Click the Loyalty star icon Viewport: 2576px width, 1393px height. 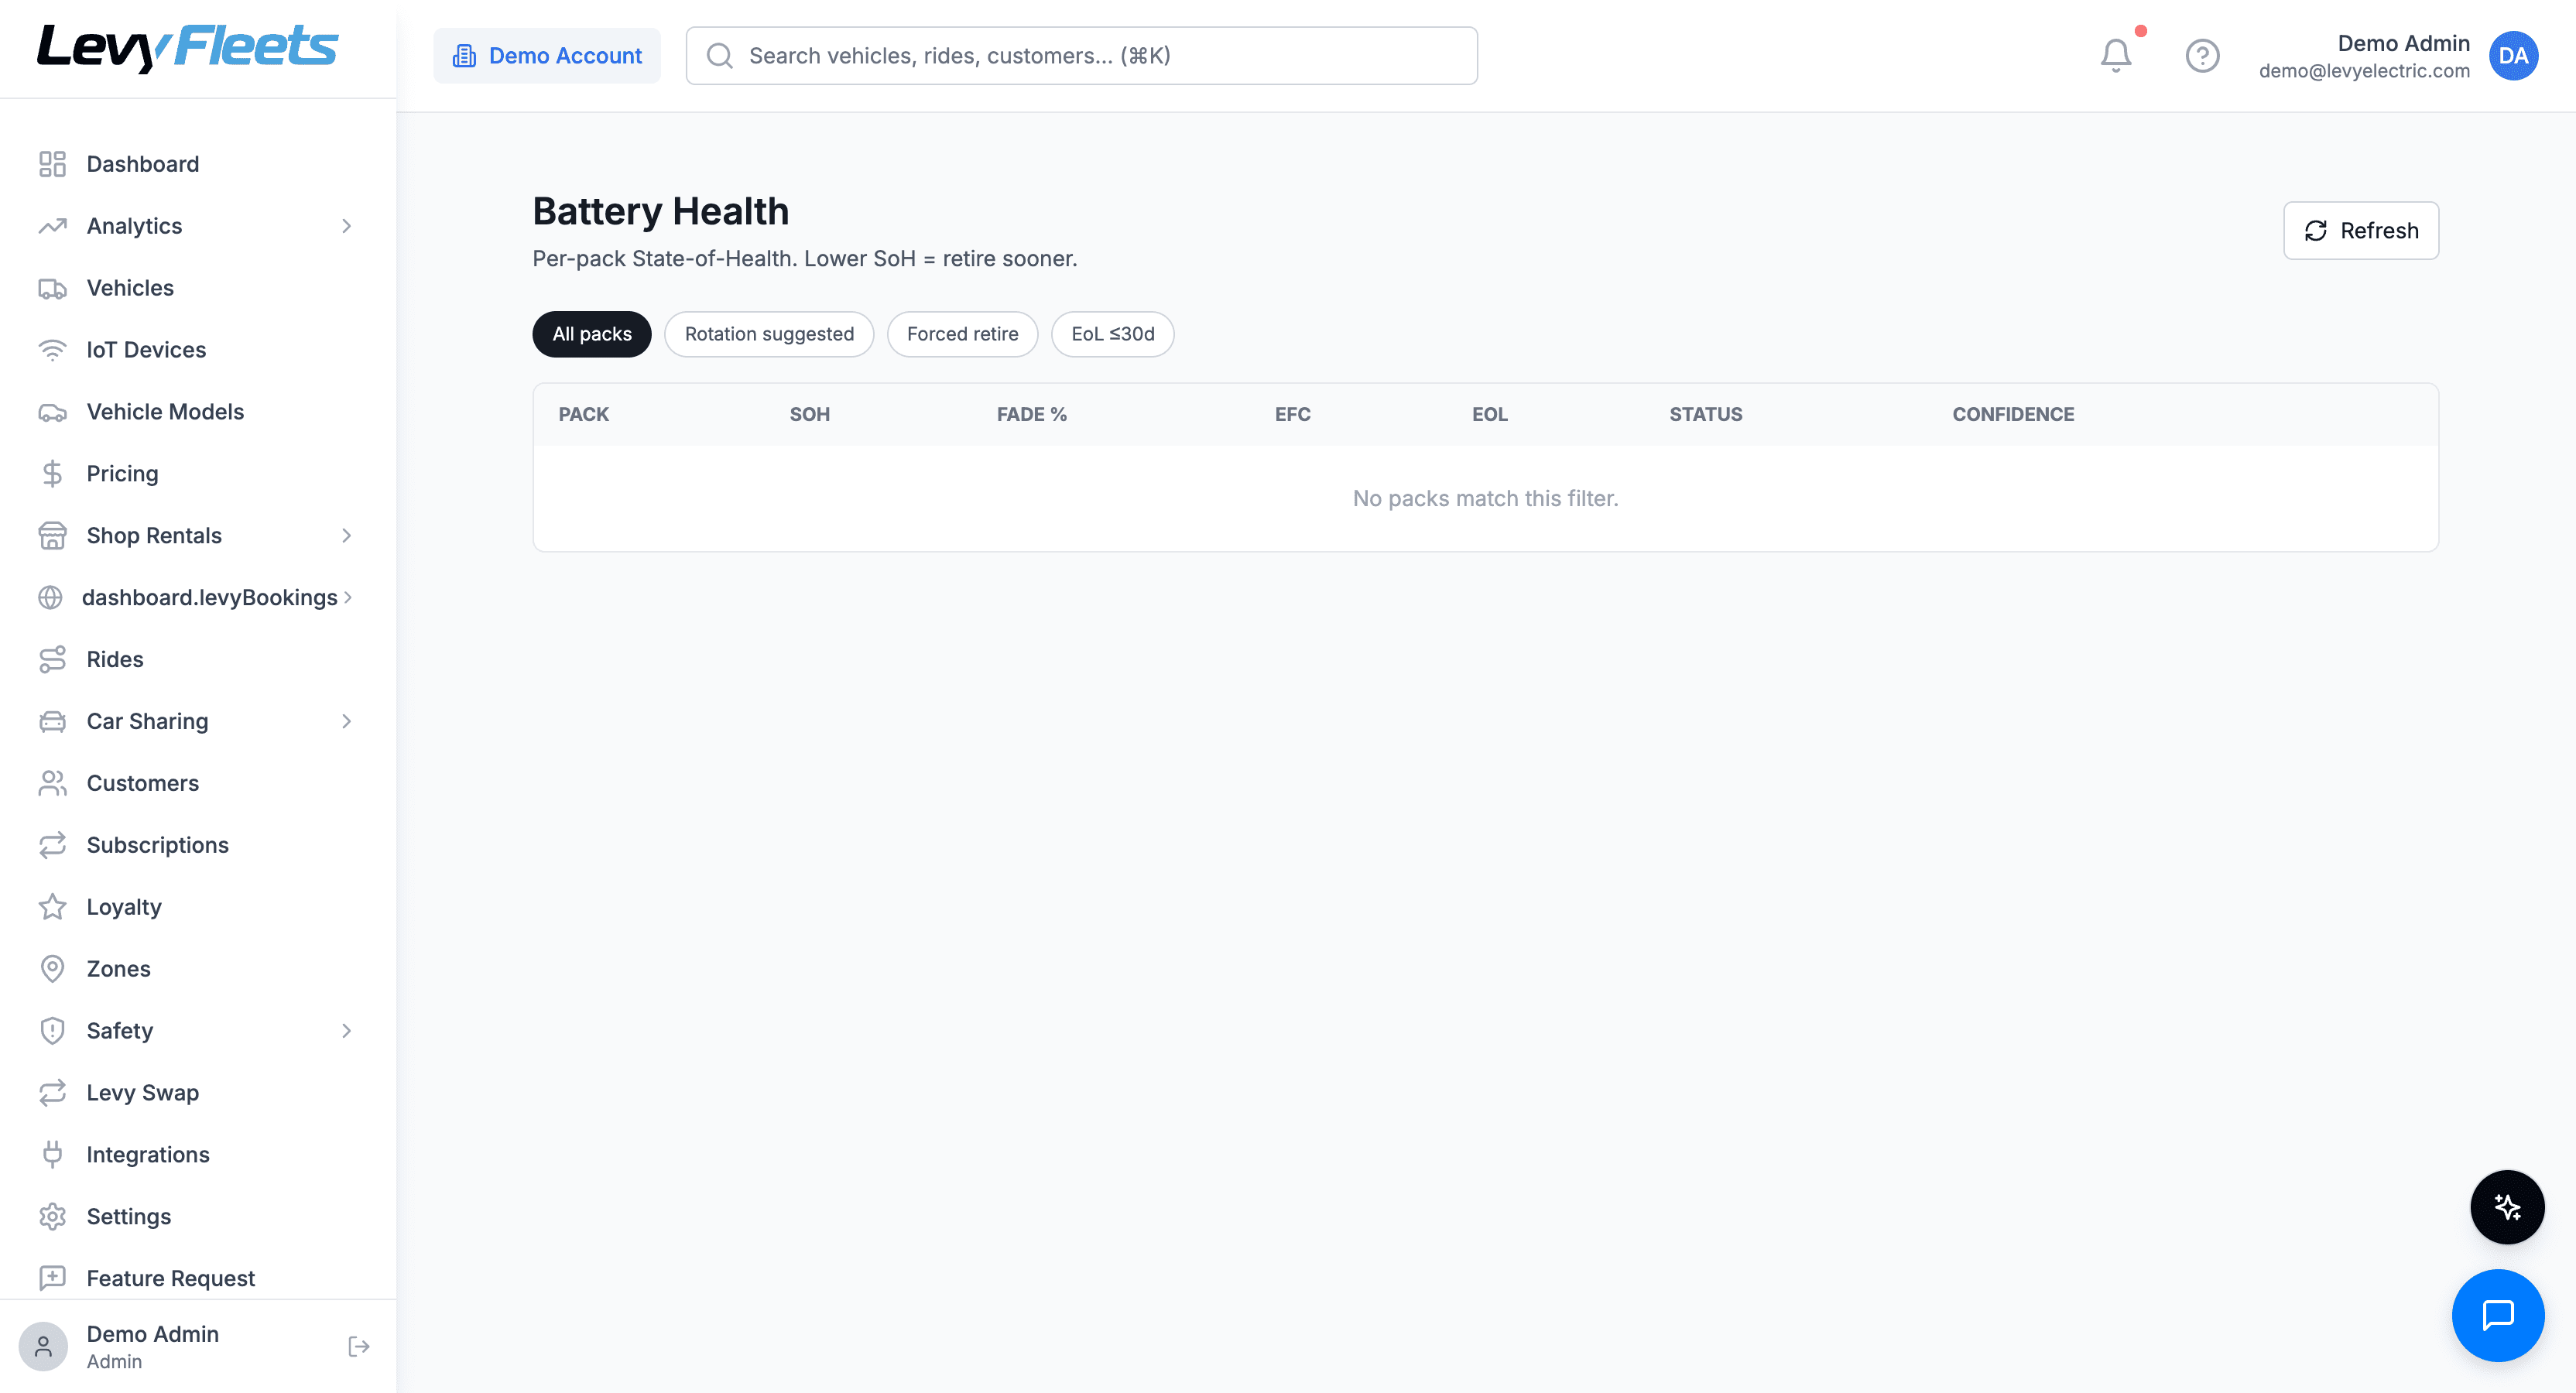pyautogui.click(x=52, y=907)
